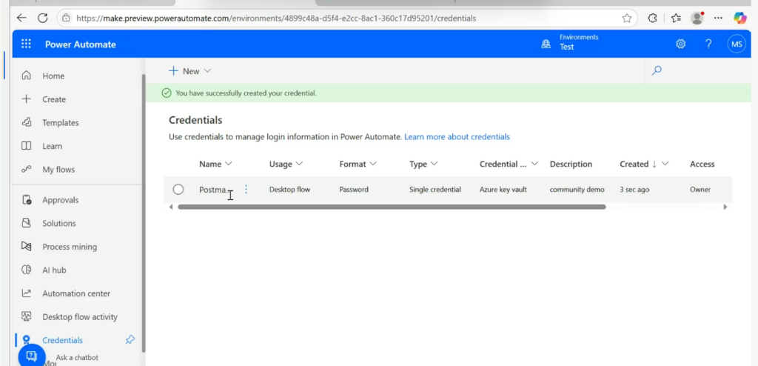This screenshot has width=758, height=366.
Task: Open Solutions in the sidebar
Action: point(59,223)
